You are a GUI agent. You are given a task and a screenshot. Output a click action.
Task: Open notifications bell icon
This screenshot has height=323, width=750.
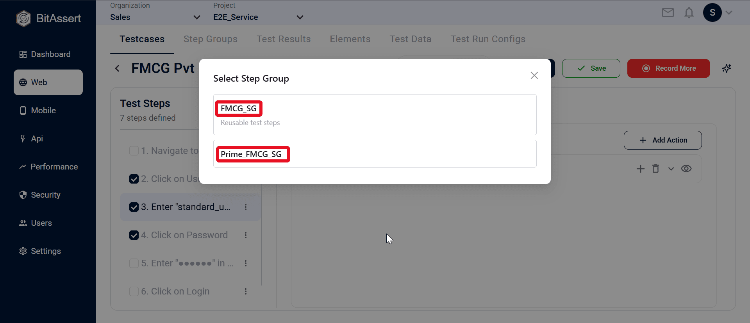point(689,13)
